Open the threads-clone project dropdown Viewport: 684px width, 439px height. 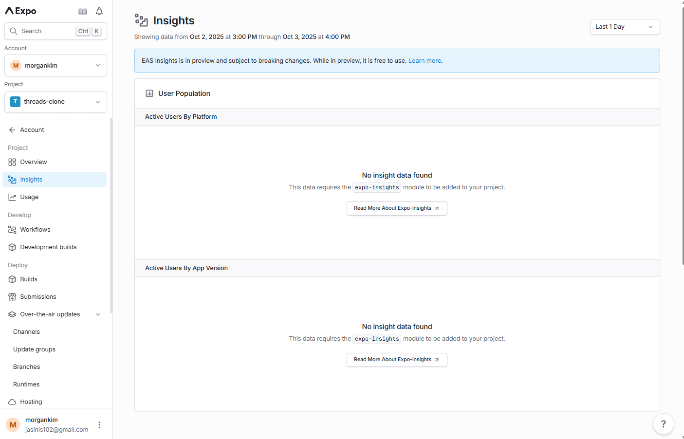(x=55, y=102)
